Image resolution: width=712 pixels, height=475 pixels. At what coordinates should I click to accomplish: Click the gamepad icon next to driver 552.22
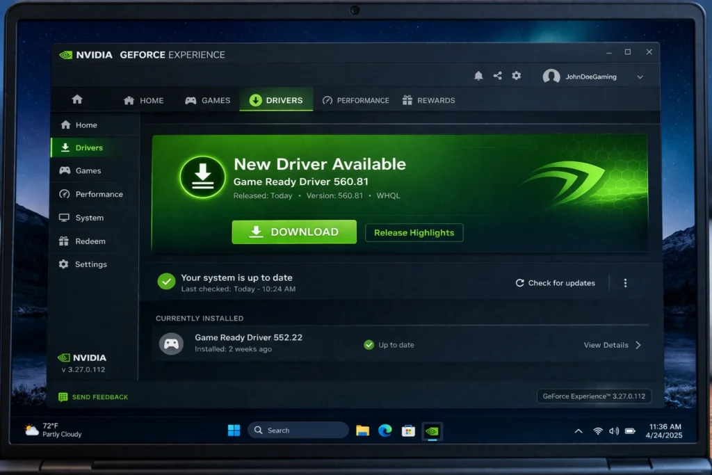(171, 344)
